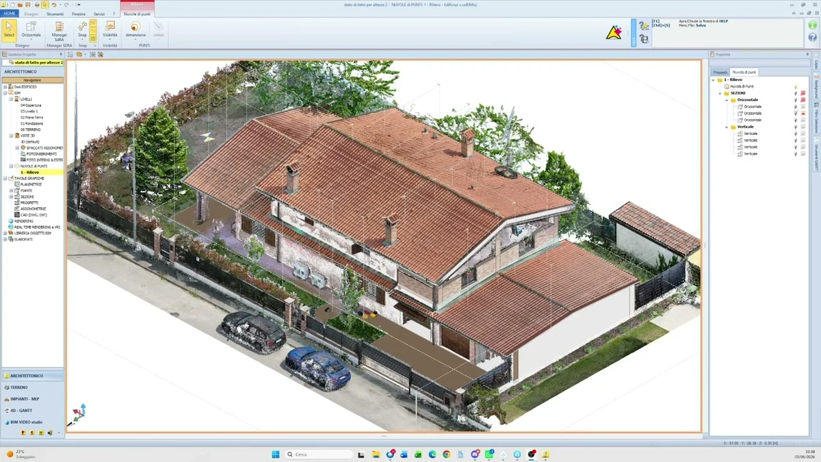The height and width of the screenshot is (462, 821).
Task: Switch to the HOME ribbon tab
Action: point(10,14)
